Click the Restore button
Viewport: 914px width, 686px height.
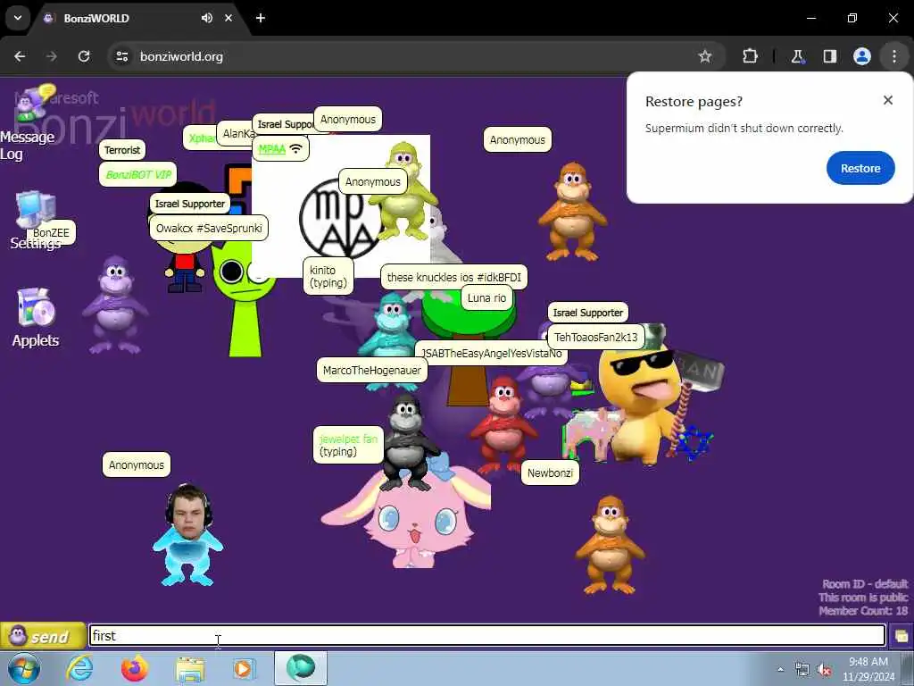860,168
